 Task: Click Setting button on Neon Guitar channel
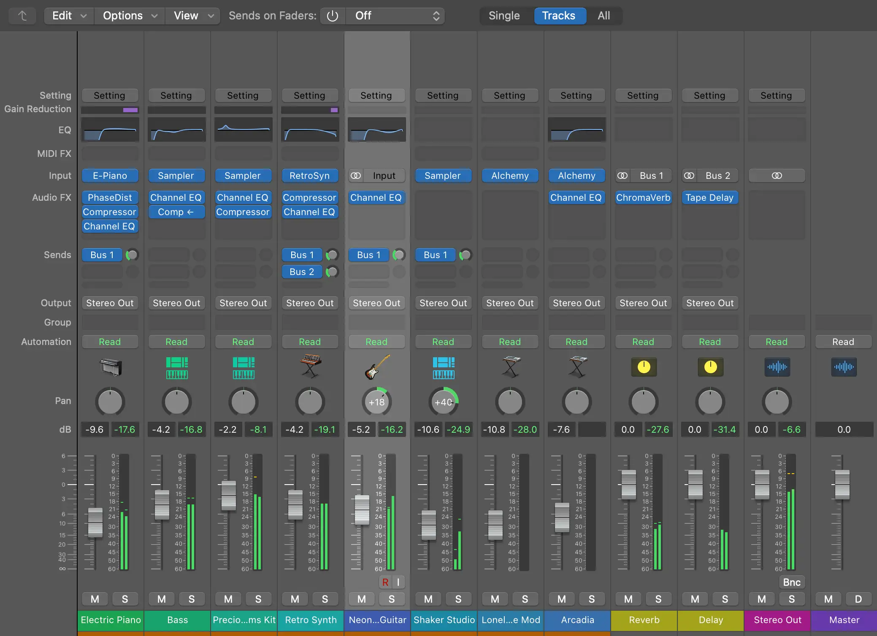click(377, 95)
